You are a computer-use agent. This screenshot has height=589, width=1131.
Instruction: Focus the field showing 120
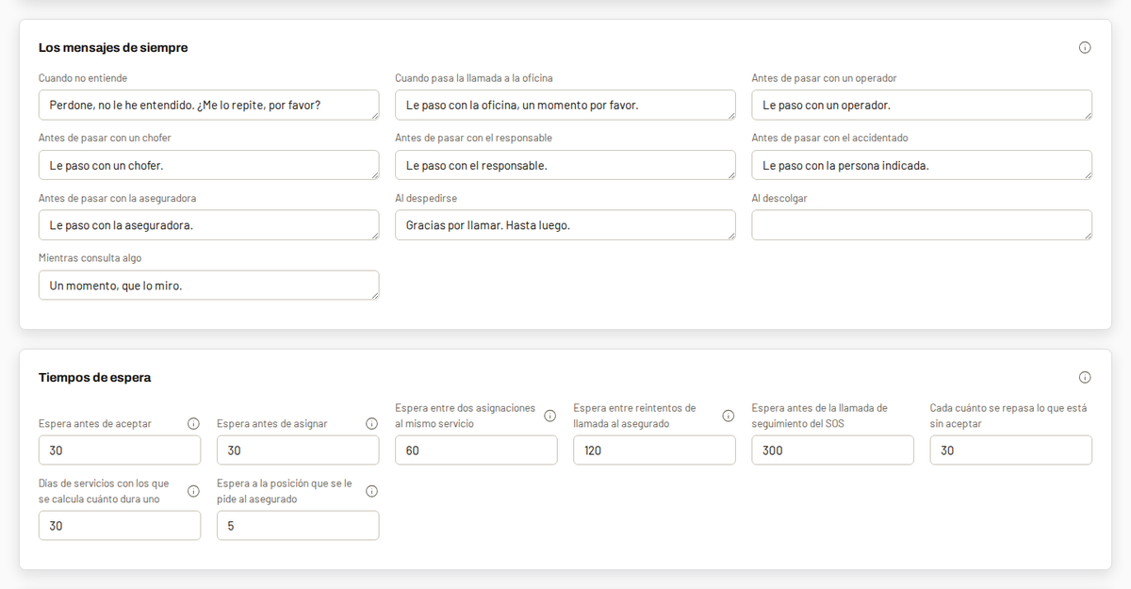click(x=654, y=450)
